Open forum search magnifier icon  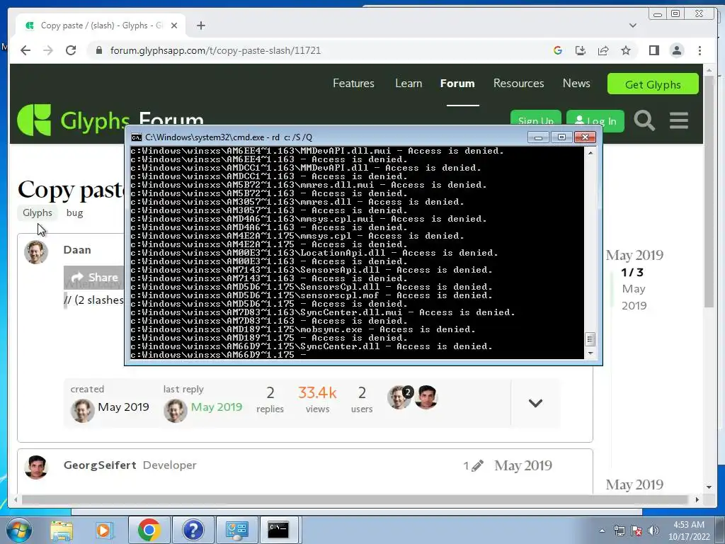[644, 120]
